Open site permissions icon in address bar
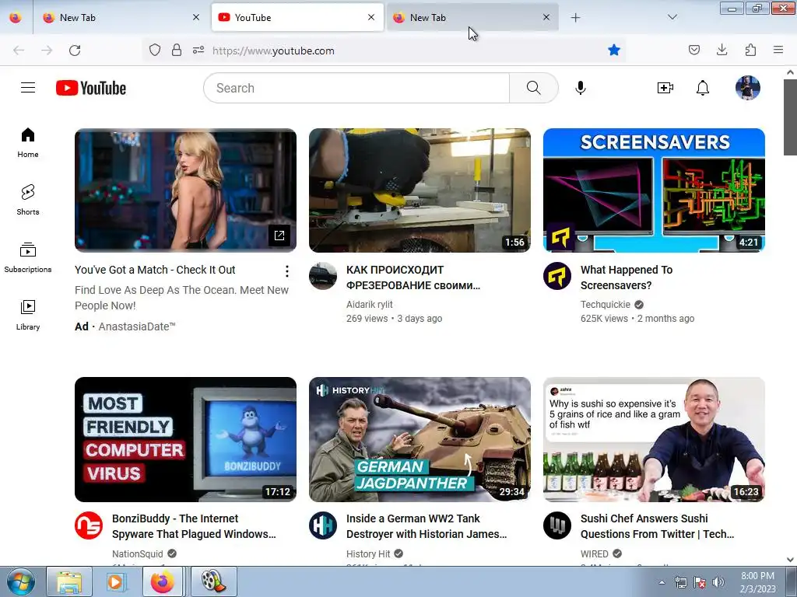Image resolution: width=797 pixels, height=597 pixels. point(198,51)
